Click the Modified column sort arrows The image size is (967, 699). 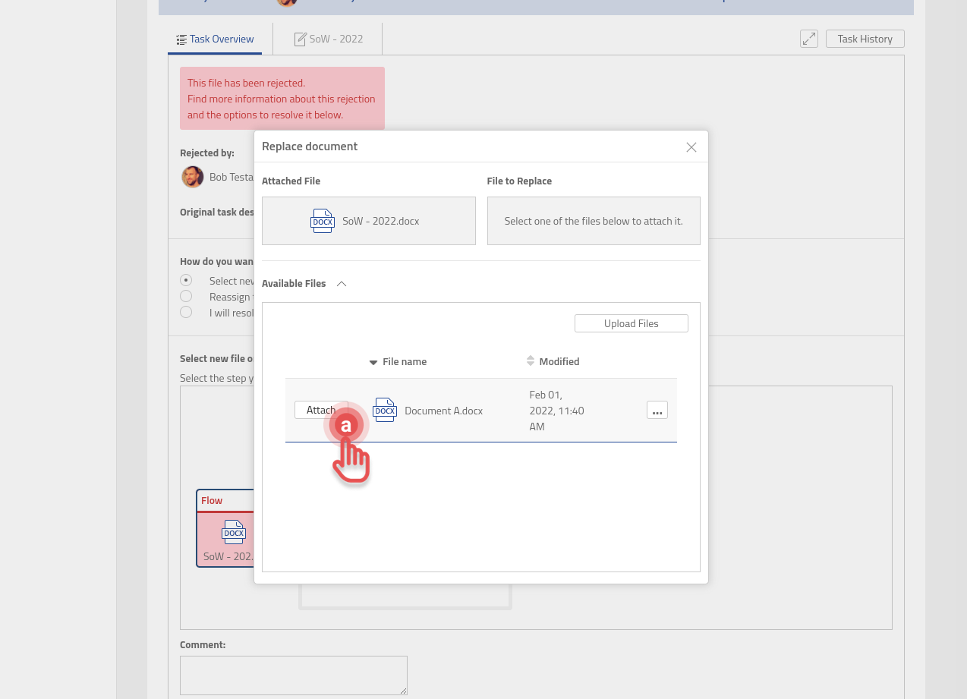click(531, 361)
